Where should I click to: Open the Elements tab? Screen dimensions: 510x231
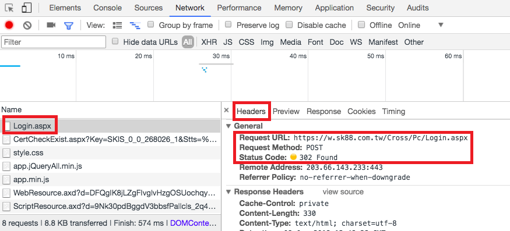65,8
